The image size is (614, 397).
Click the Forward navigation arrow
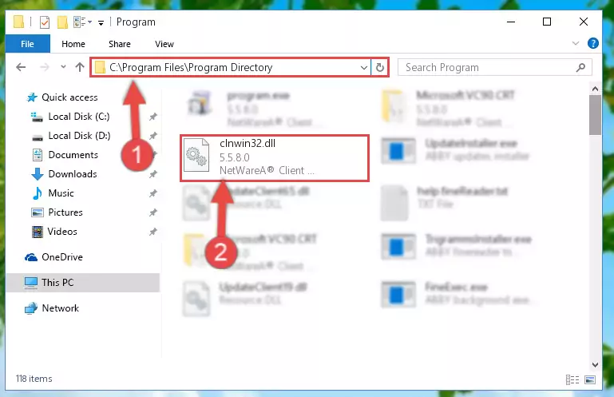click(45, 67)
